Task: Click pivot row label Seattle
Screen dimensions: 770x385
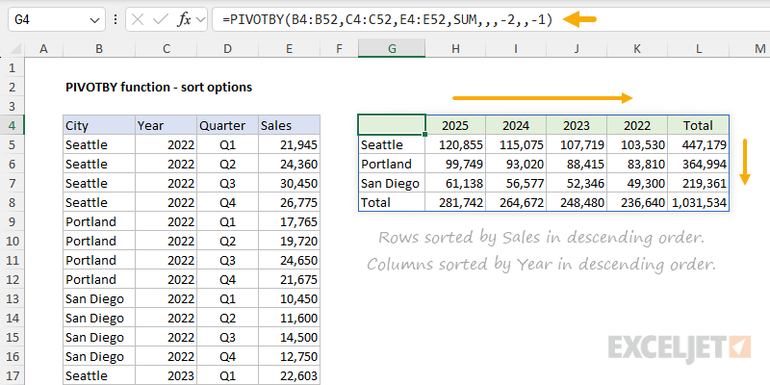Action: coord(392,144)
